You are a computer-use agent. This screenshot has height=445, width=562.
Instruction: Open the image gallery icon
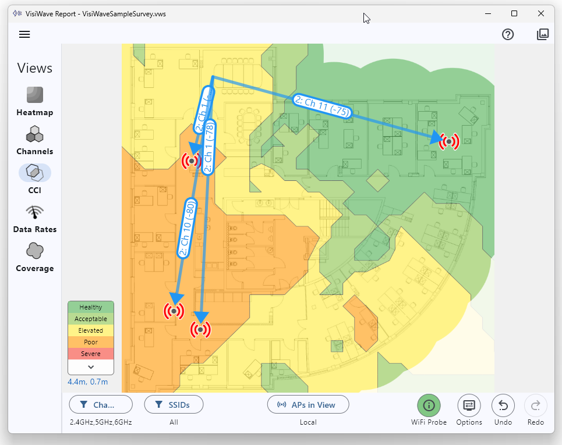point(543,34)
